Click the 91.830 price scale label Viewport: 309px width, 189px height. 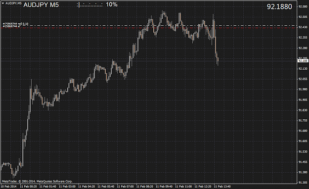(x=303, y=110)
